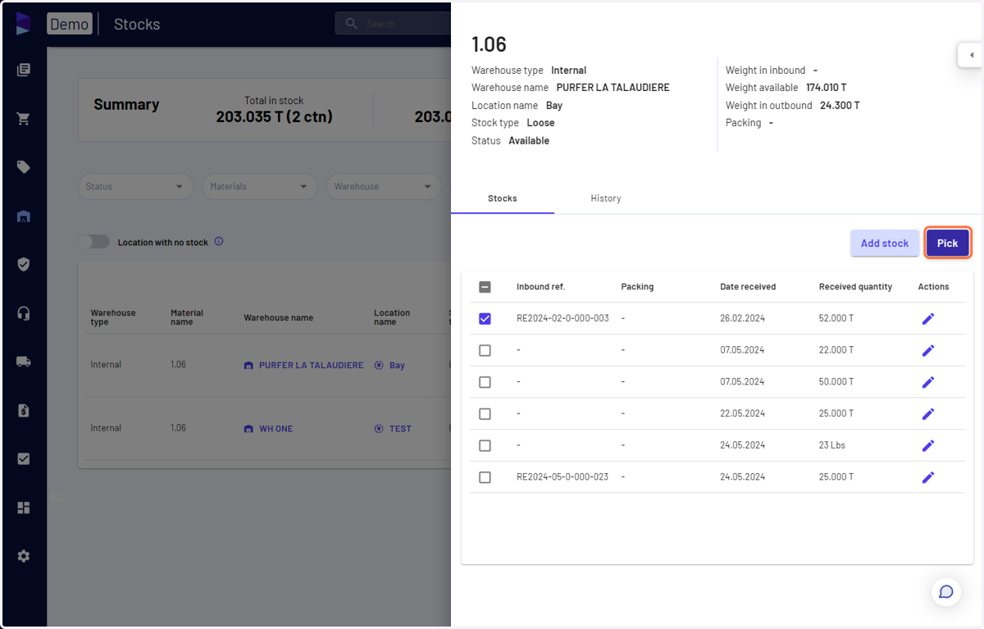Collapse the side panel with arrow handle
The height and width of the screenshot is (629, 984).
(971, 55)
